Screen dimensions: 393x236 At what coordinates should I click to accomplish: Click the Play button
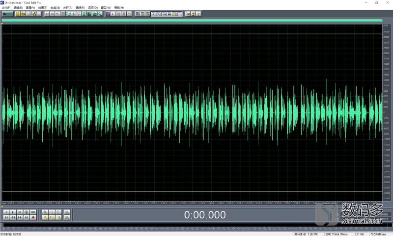(13, 211)
